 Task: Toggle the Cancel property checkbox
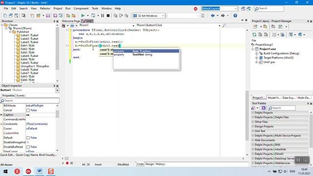point(28,110)
